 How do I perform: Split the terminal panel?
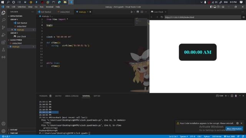coord(232,96)
